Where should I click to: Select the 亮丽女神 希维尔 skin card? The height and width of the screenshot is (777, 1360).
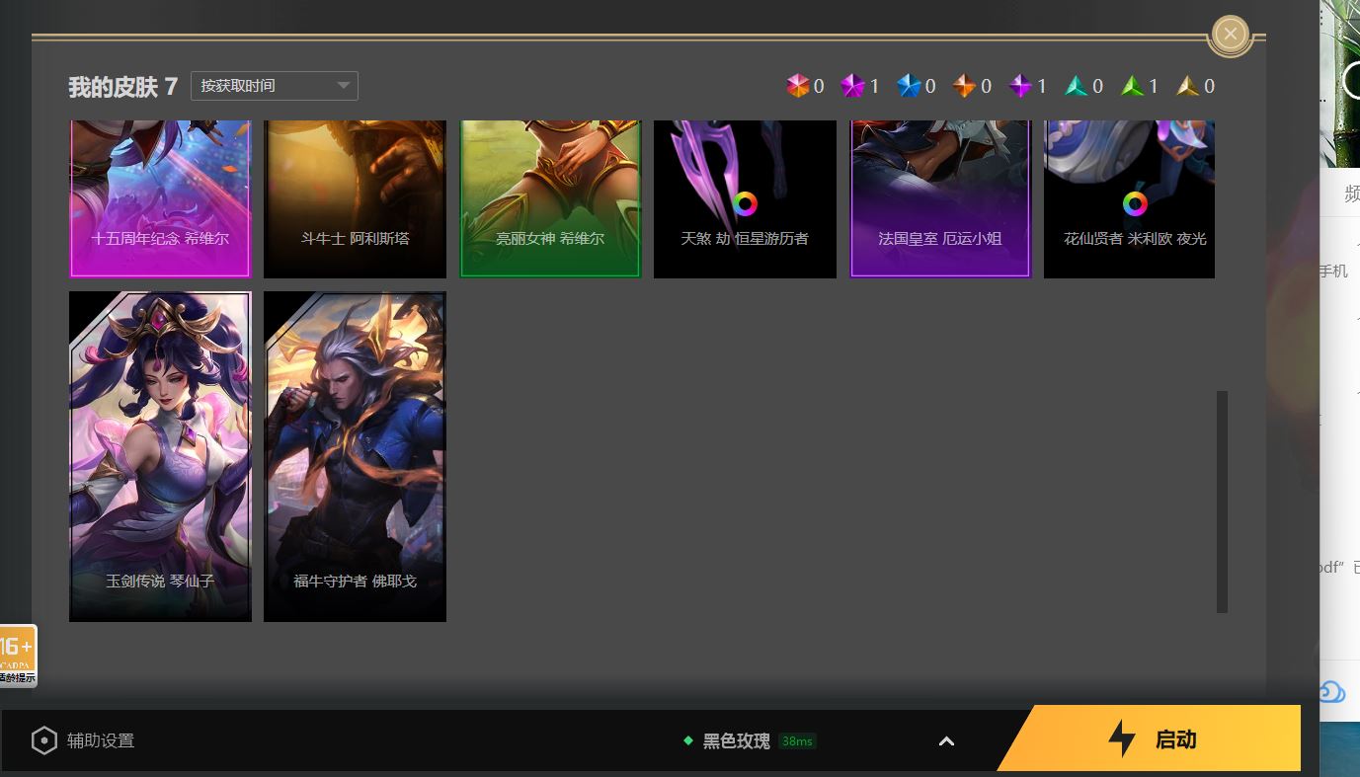coord(550,198)
